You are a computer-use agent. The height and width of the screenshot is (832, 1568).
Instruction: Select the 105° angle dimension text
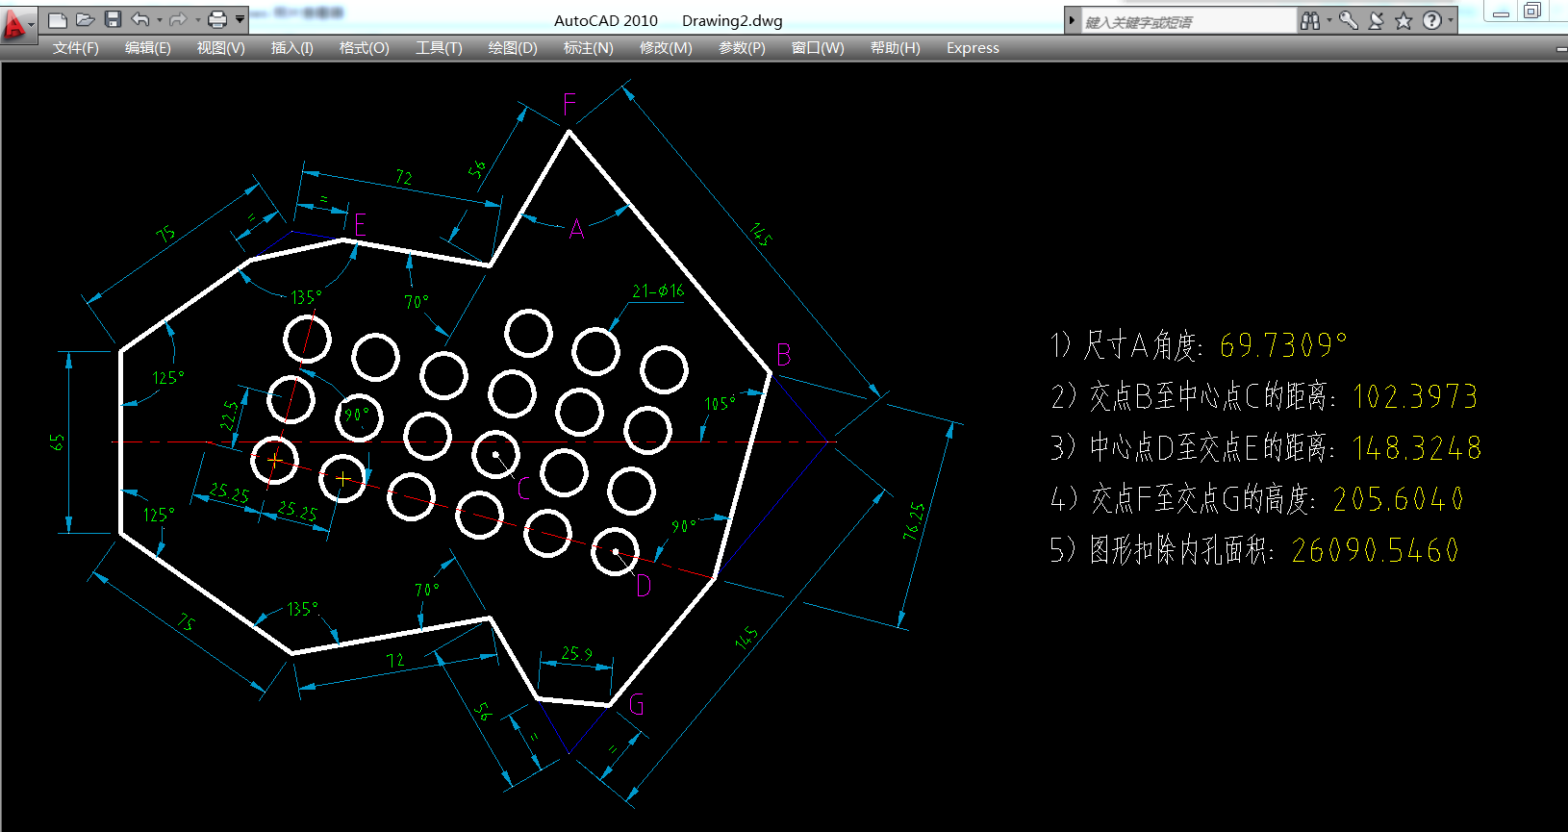tap(720, 403)
